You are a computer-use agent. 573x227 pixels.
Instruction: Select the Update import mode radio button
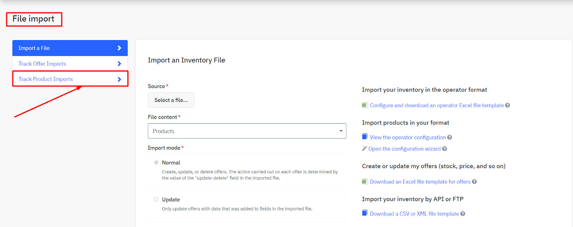click(x=156, y=199)
